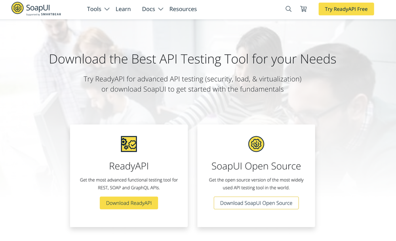Select the SoapUI Open Source card heading
This screenshot has height=241, width=396.
[x=256, y=166]
